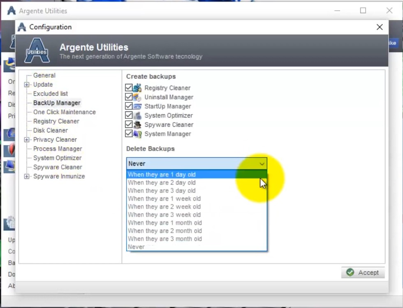Click the Argente Utilities main window title icon
This screenshot has width=403, height=308.
pyautogui.click(x=12, y=11)
